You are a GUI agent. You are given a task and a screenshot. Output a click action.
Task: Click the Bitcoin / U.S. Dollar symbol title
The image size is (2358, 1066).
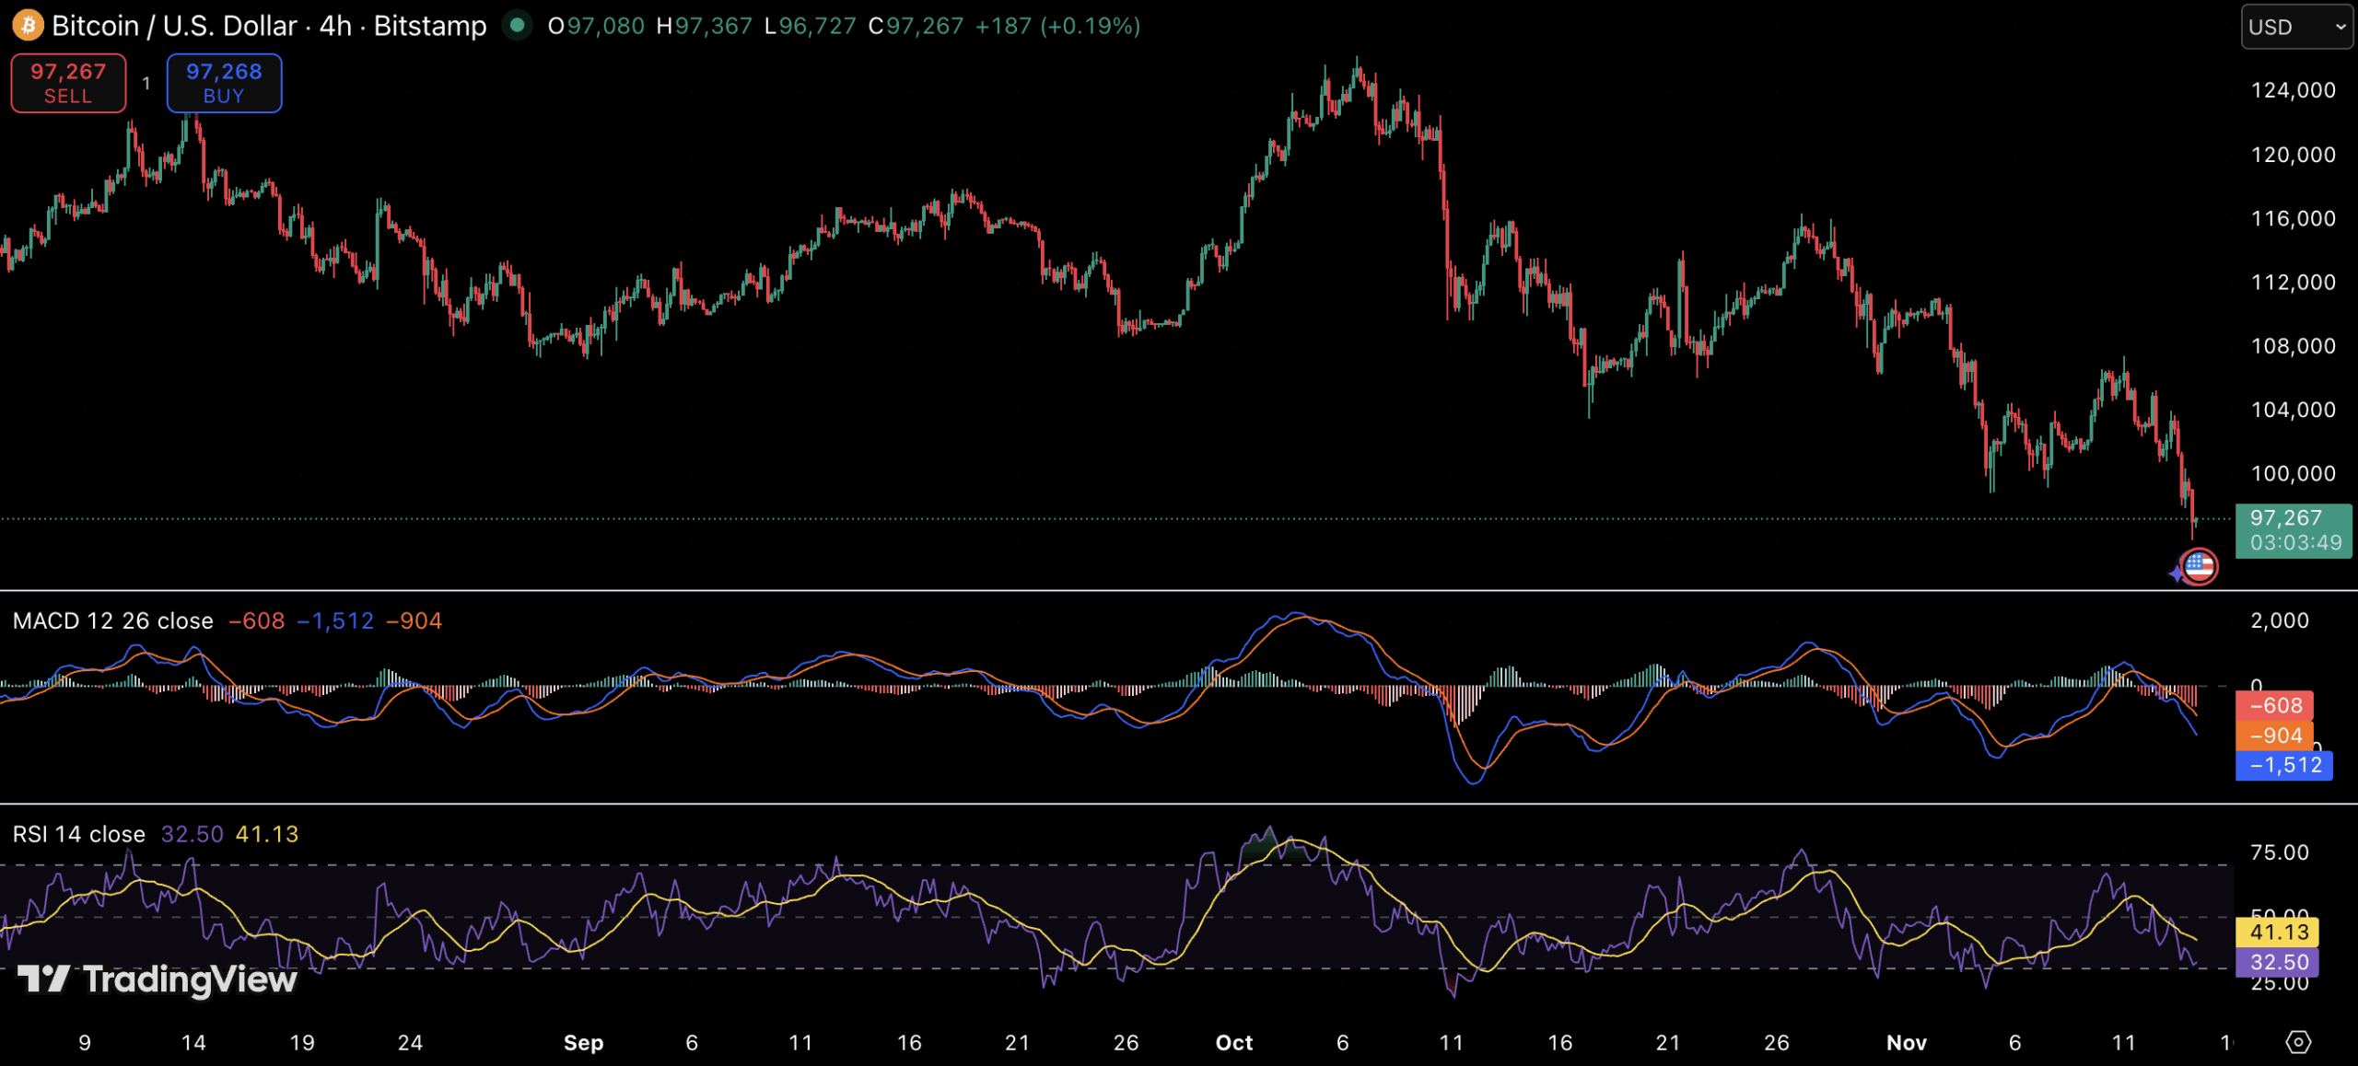tap(174, 26)
